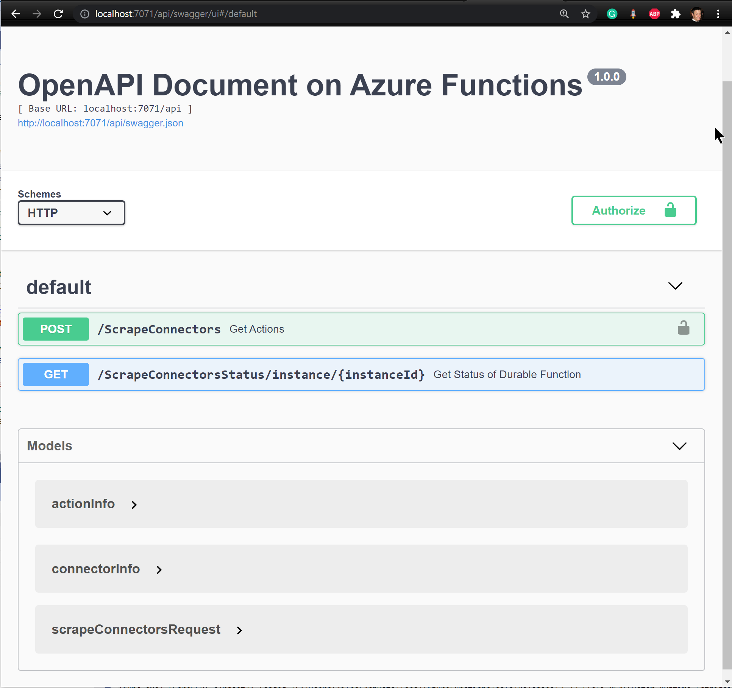Click the 1.0.0 version badge
Viewport: 732px width, 688px height.
pos(607,77)
